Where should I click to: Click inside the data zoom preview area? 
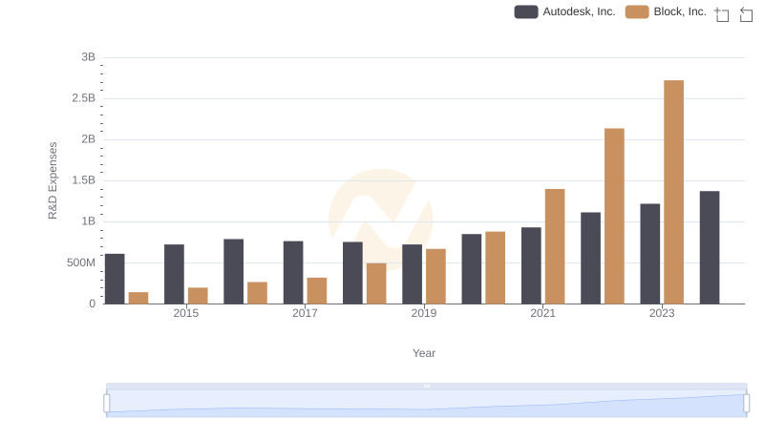pyautogui.click(x=426, y=405)
